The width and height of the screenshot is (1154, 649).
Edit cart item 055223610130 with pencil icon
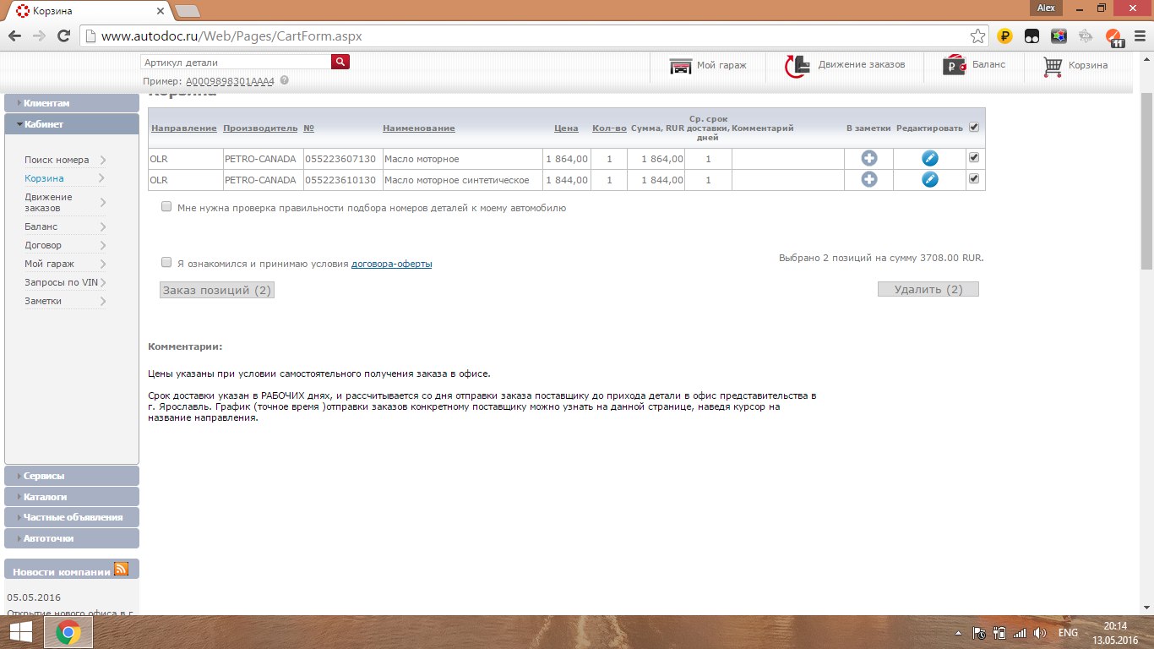point(930,179)
